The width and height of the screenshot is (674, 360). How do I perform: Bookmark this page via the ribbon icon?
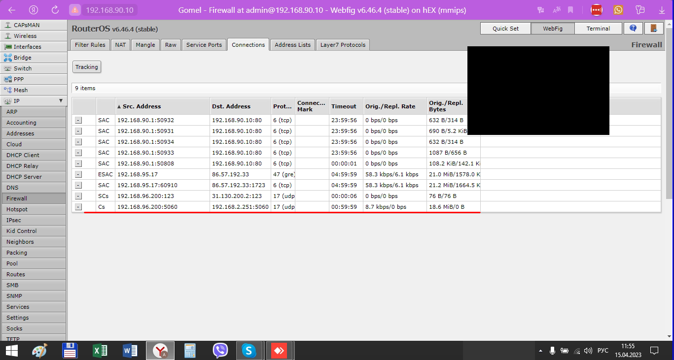[x=570, y=10]
